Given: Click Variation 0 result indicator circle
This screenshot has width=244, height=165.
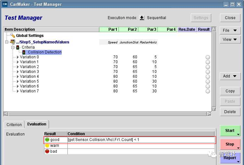Looking at the screenshot, I should pyautogui.click(x=208, y=57).
